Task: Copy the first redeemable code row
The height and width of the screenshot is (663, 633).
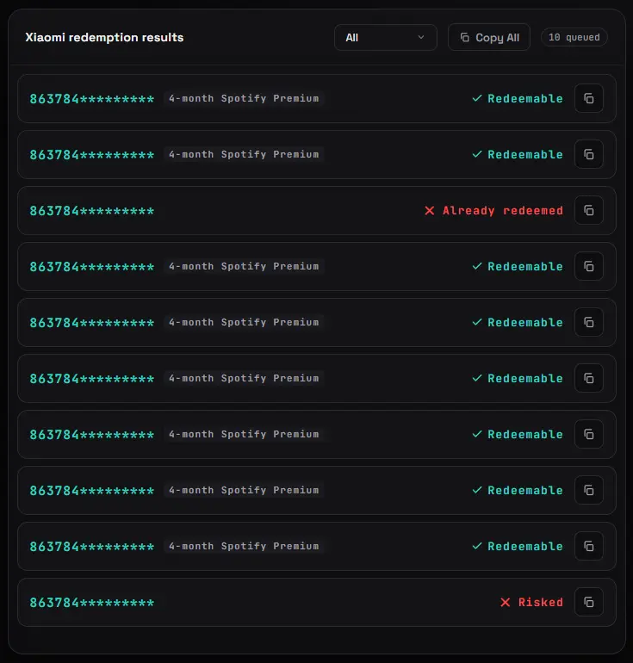Action: [588, 98]
